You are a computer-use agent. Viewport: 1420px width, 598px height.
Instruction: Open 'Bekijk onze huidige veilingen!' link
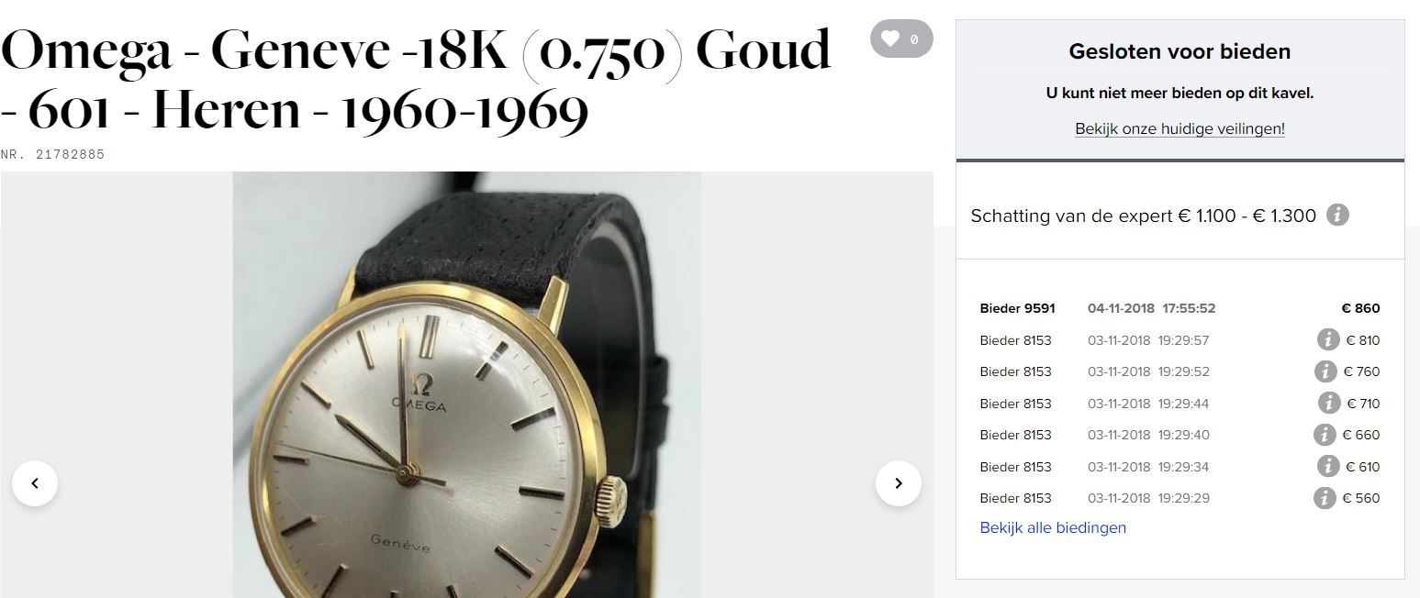click(x=1180, y=129)
